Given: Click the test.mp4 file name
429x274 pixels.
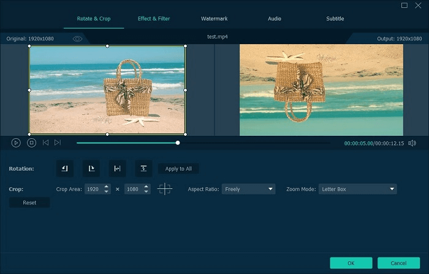Looking at the screenshot, I should click(x=217, y=37).
